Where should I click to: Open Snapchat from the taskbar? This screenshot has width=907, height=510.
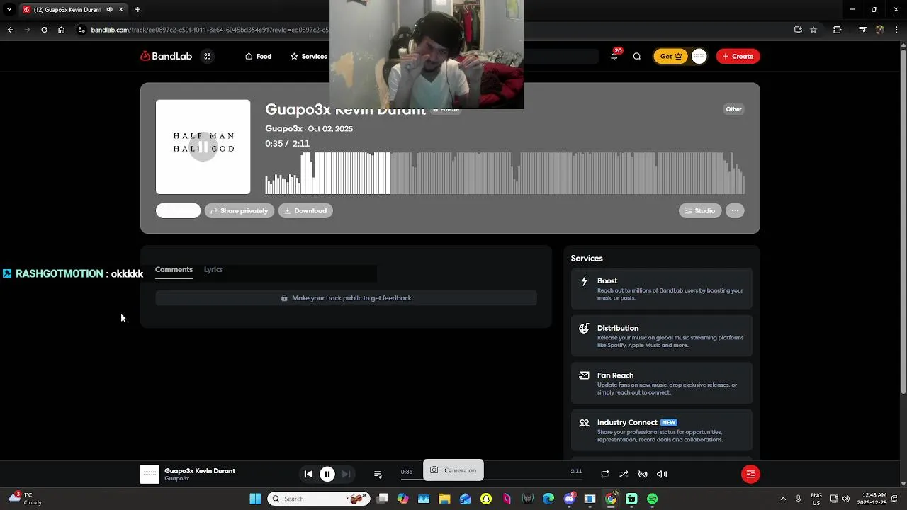click(x=486, y=499)
